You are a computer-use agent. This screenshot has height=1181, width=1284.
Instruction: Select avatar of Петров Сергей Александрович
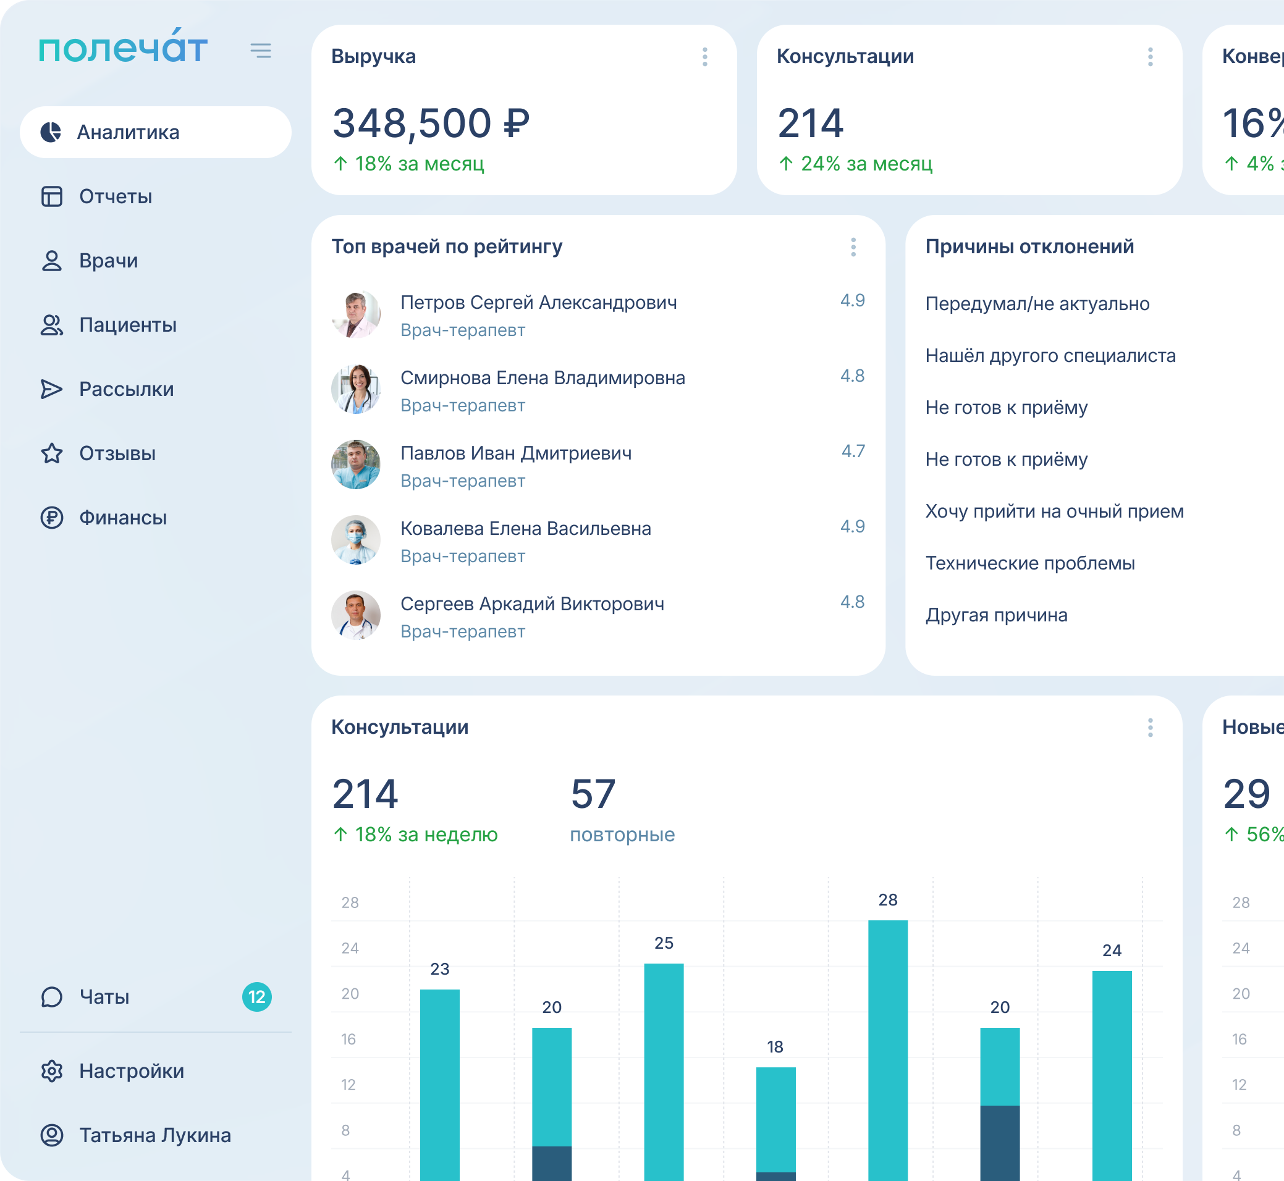(356, 314)
